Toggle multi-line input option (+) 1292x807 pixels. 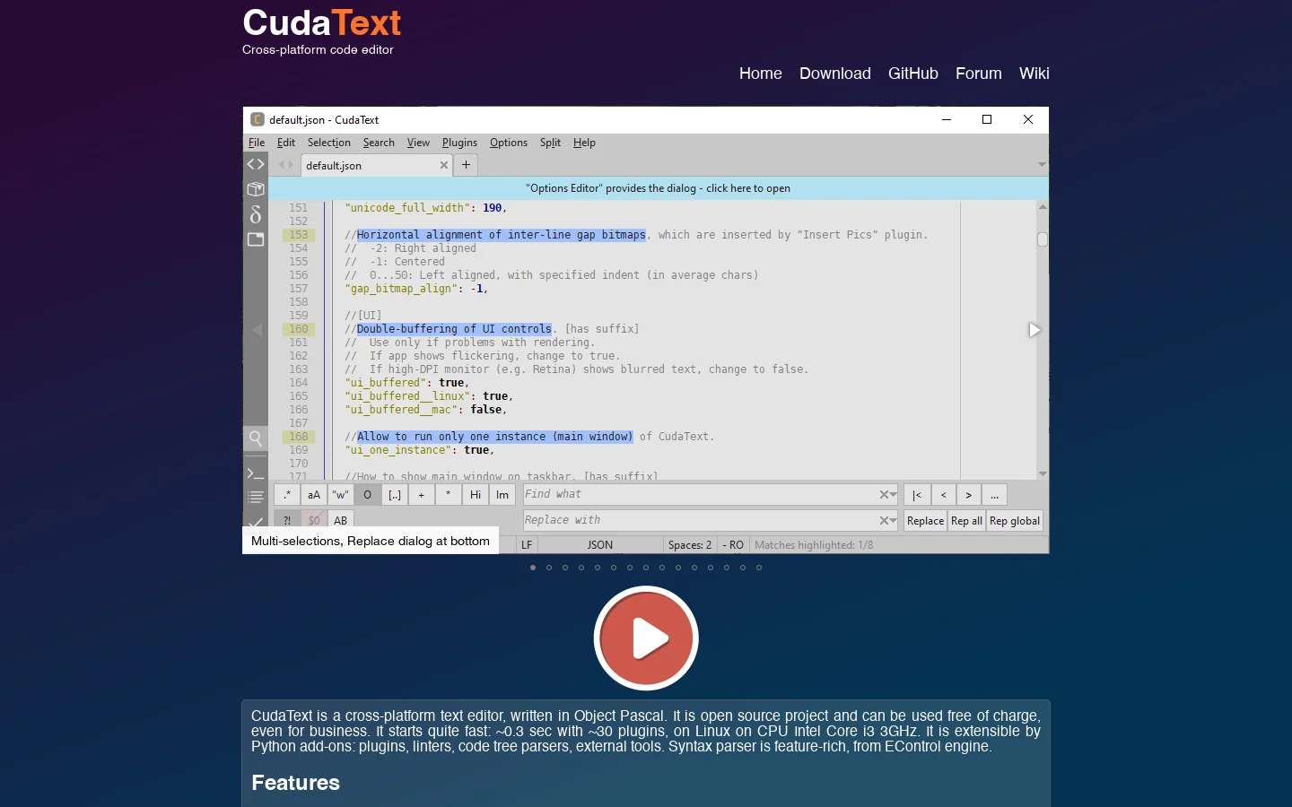tap(422, 495)
